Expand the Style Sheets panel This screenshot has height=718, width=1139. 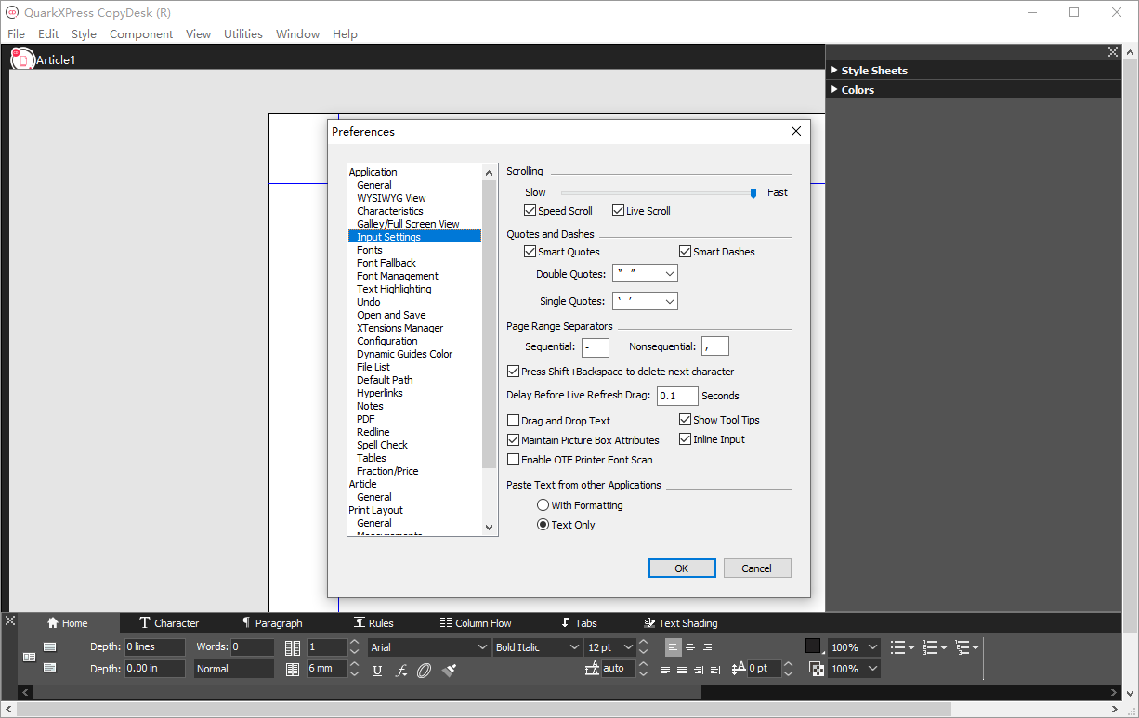[x=834, y=71]
